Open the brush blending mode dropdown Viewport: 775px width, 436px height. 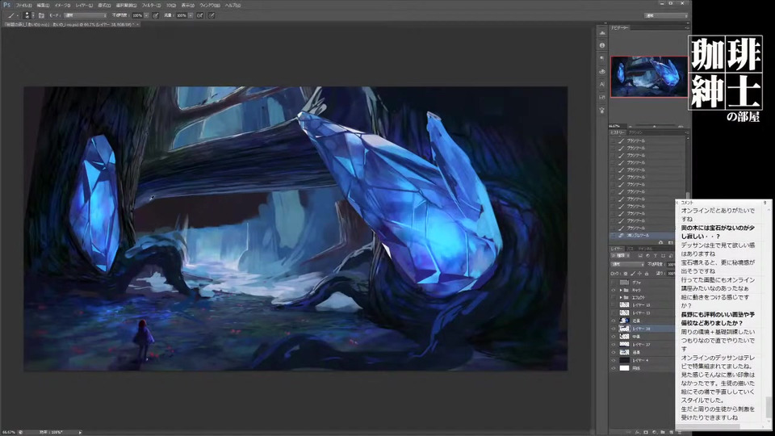coord(86,15)
